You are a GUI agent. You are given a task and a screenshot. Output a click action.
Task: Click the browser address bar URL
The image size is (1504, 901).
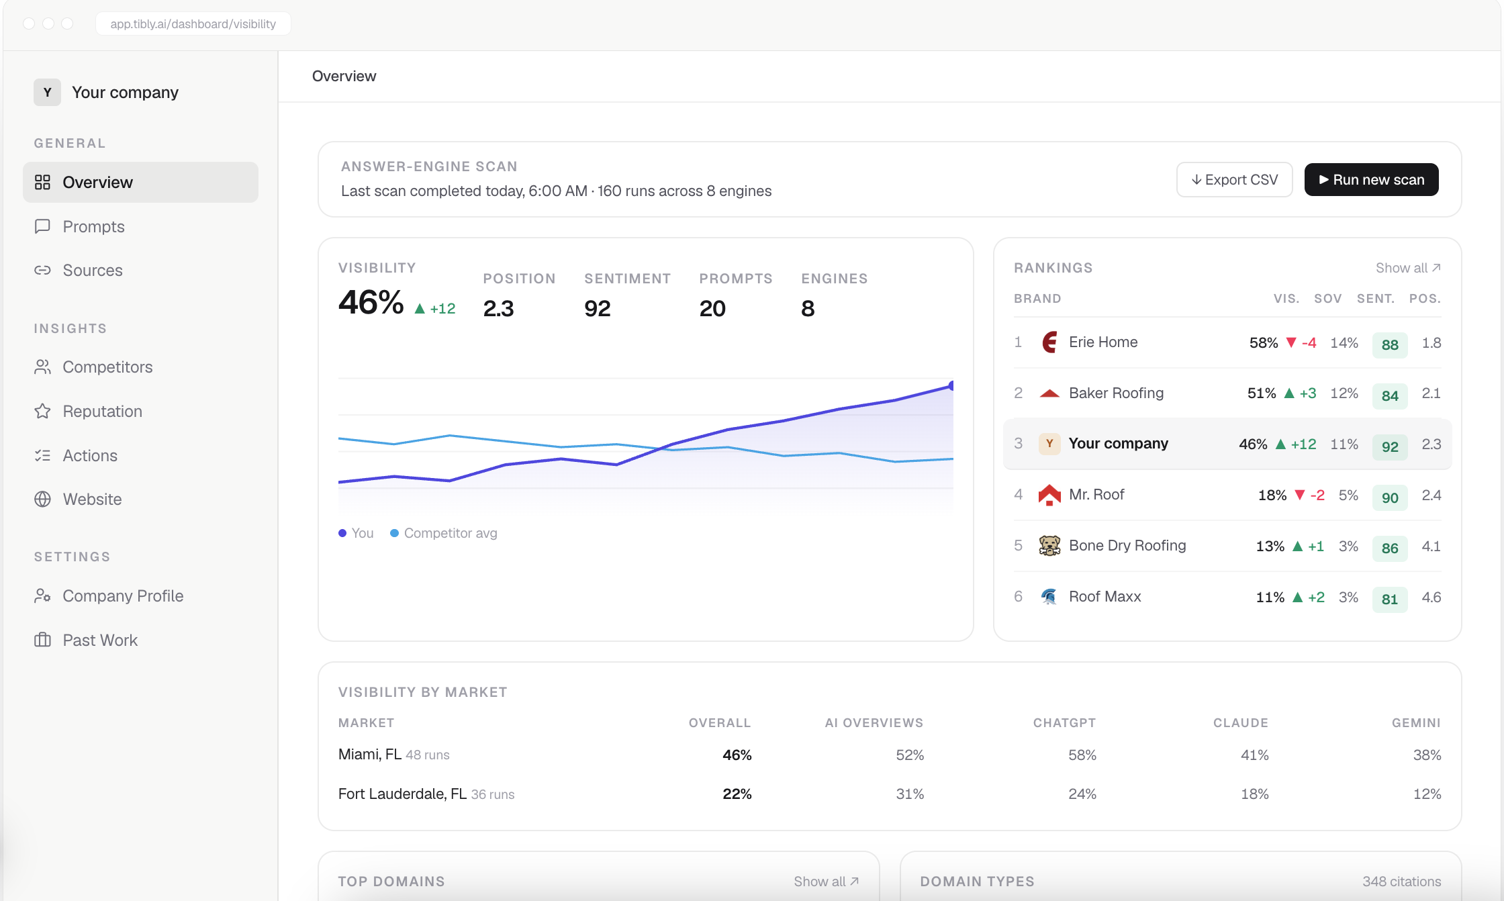(x=193, y=23)
